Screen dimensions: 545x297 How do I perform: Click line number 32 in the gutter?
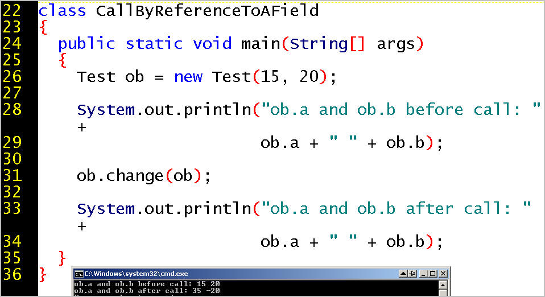coord(12,192)
